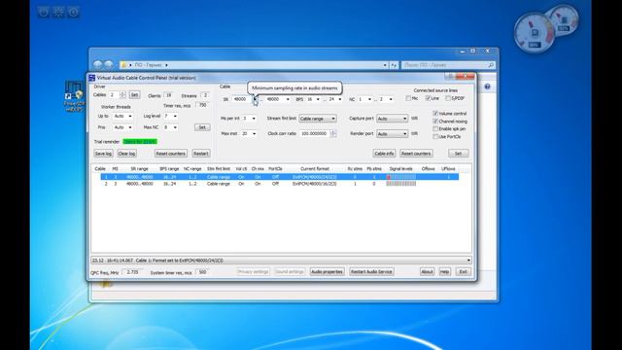Click the Forward arrow in the Explorer window
The image size is (622, 350).
pos(108,65)
